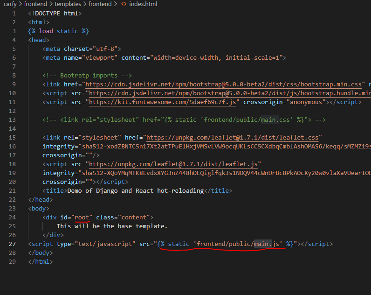Click line number 27 in the gutter
Viewport: 371px width, 295px height.
click(12, 244)
